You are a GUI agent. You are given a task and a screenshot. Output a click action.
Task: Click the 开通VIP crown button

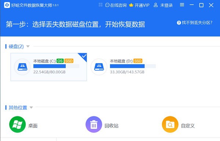click(x=139, y=6)
